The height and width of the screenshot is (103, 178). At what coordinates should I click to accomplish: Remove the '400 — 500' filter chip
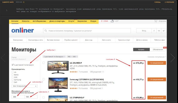point(77,57)
